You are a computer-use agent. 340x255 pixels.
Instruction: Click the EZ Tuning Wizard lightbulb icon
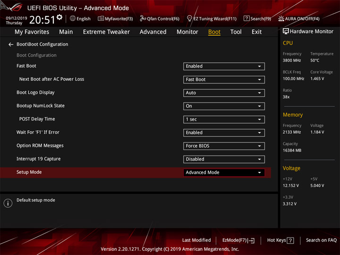[189, 18]
